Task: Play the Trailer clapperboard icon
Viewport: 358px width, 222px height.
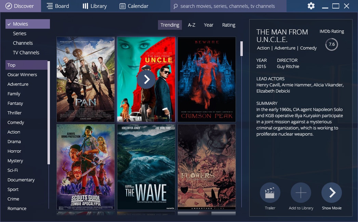Action: click(270, 193)
